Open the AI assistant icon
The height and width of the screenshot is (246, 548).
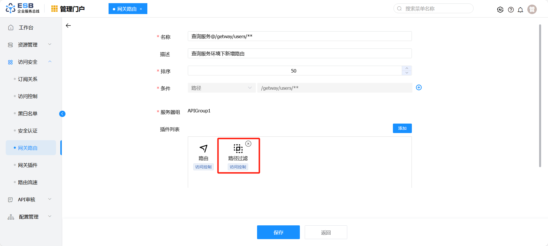click(x=500, y=10)
